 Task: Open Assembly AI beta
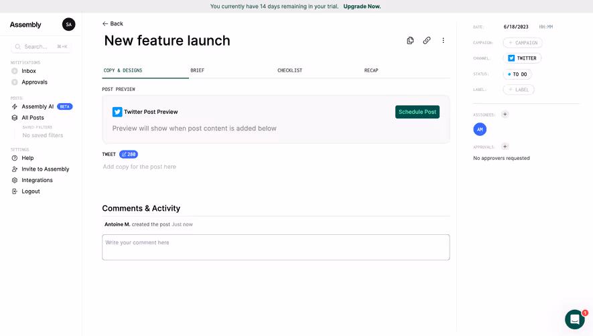(38, 106)
